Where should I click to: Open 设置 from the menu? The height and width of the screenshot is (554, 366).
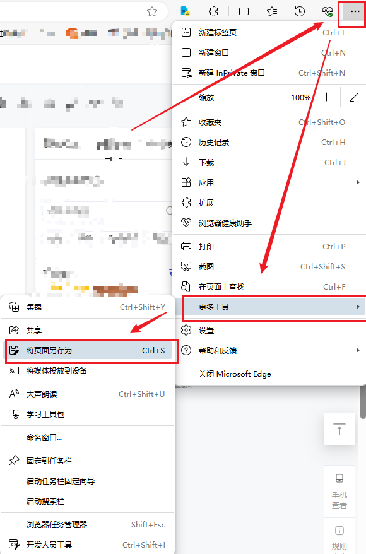click(269, 331)
